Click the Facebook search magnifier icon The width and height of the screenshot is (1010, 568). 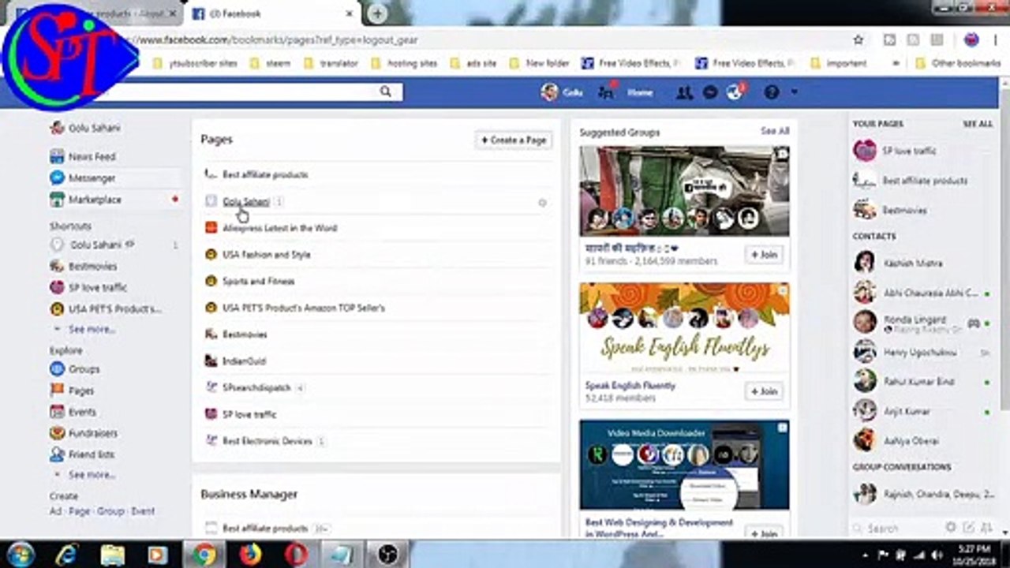point(385,92)
